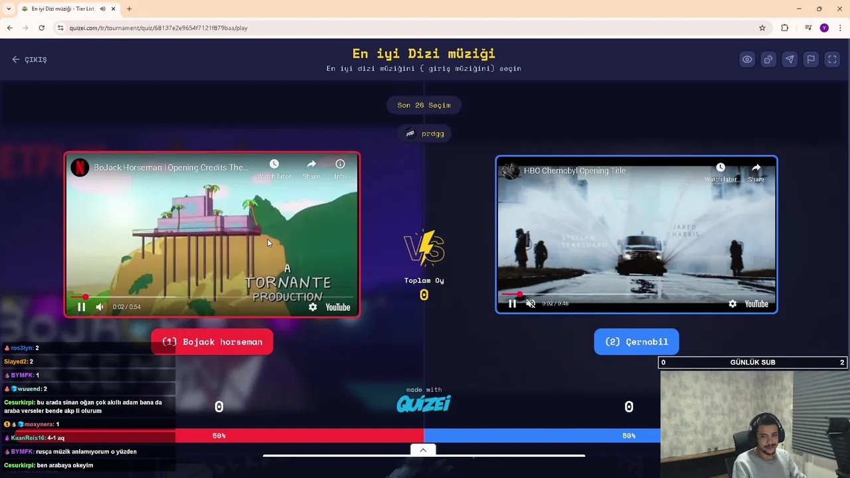The image size is (850, 478).
Task: Click GÜNLÜK SUB counter label
Action: pyautogui.click(x=752, y=362)
